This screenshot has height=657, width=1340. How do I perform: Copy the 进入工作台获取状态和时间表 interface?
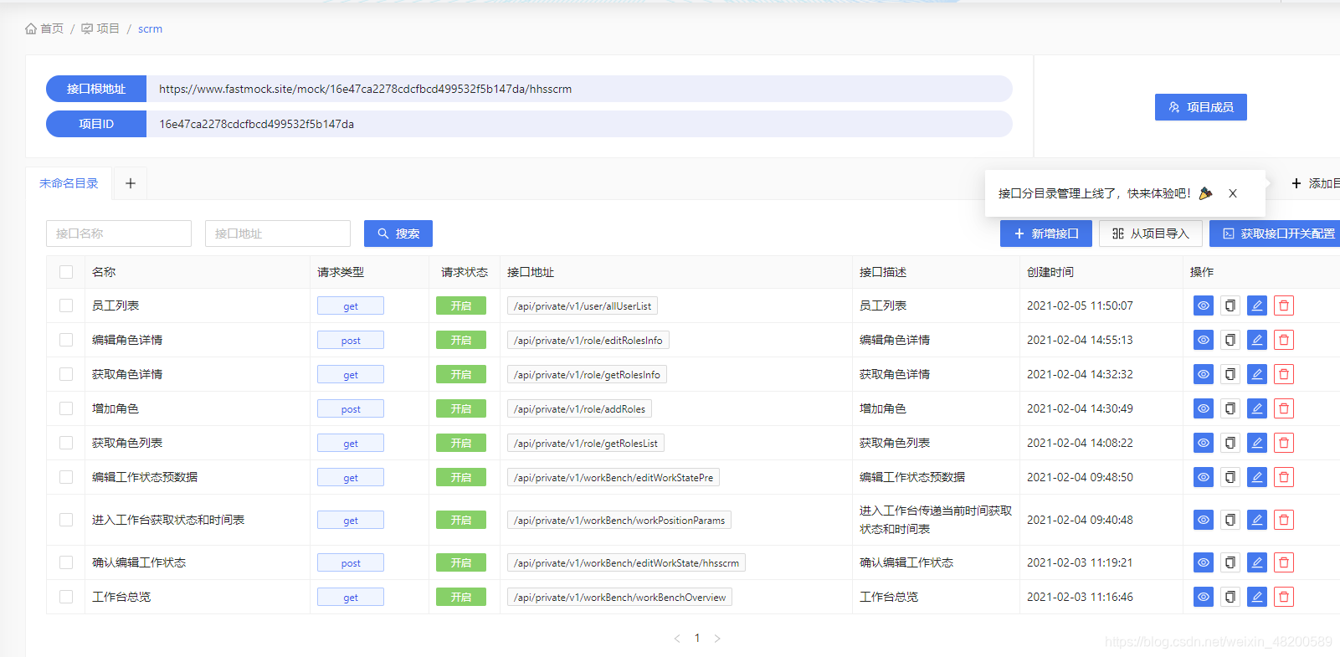click(x=1230, y=520)
